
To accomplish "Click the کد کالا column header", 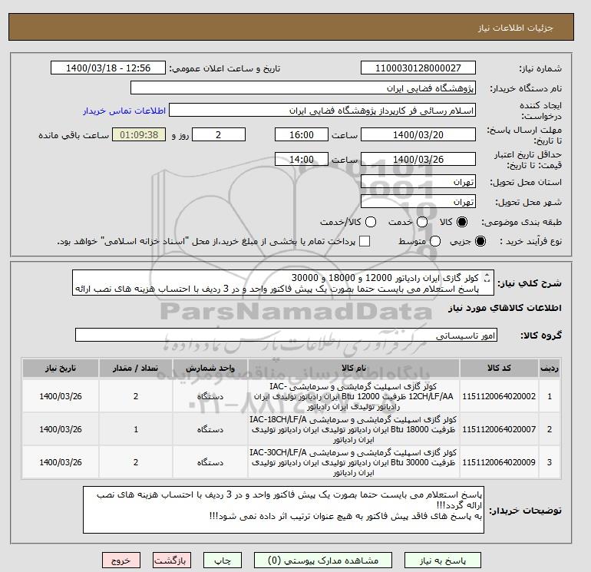I will (499, 368).
